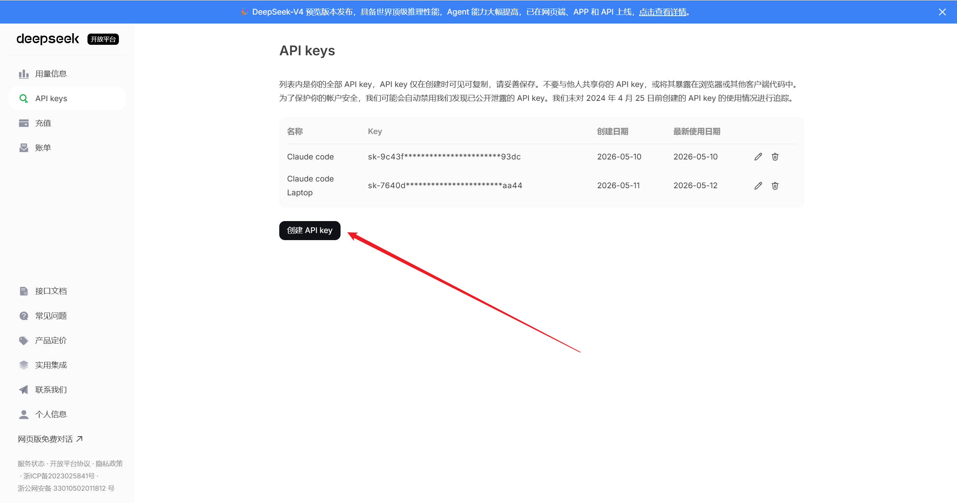Click the billing inbox icon
This screenshot has height=503, width=957.
(24, 148)
